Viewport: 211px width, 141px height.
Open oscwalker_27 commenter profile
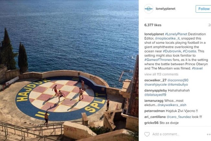(155, 80)
